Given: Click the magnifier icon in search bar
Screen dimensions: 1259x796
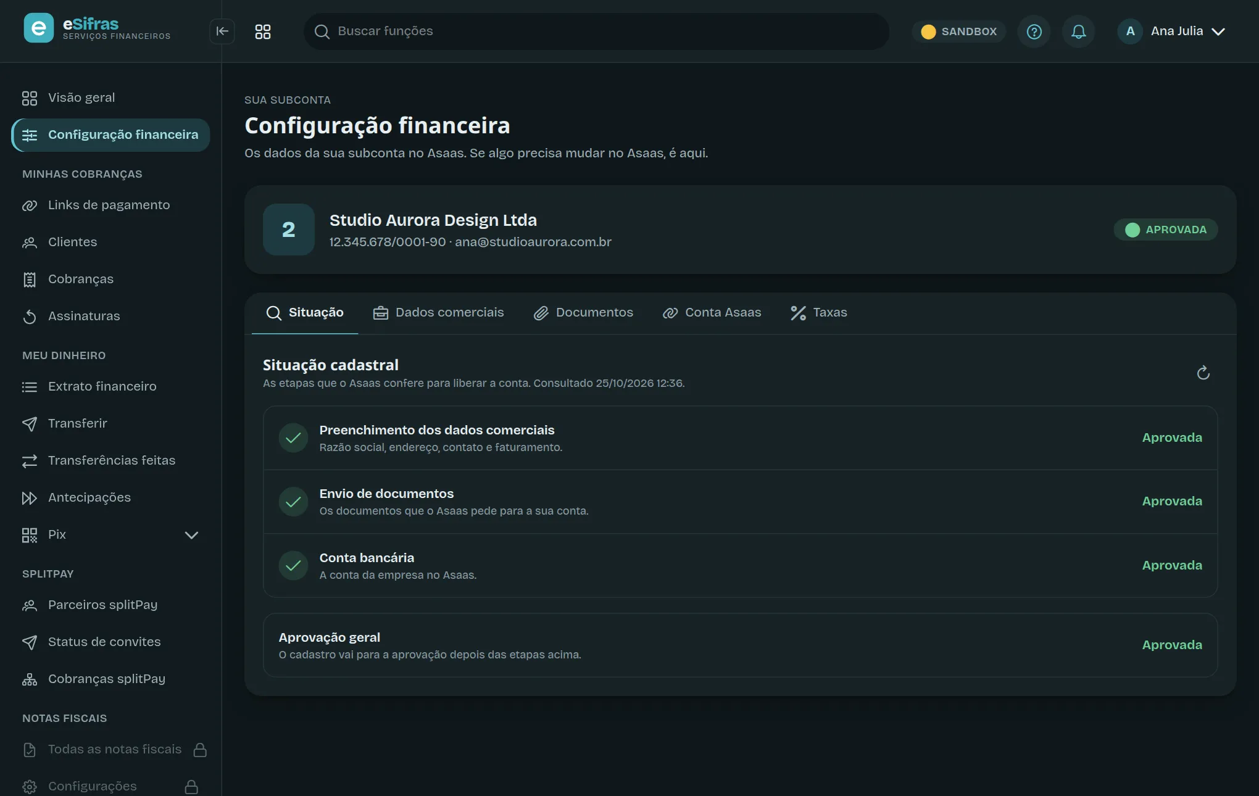Looking at the screenshot, I should [x=322, y=31].
